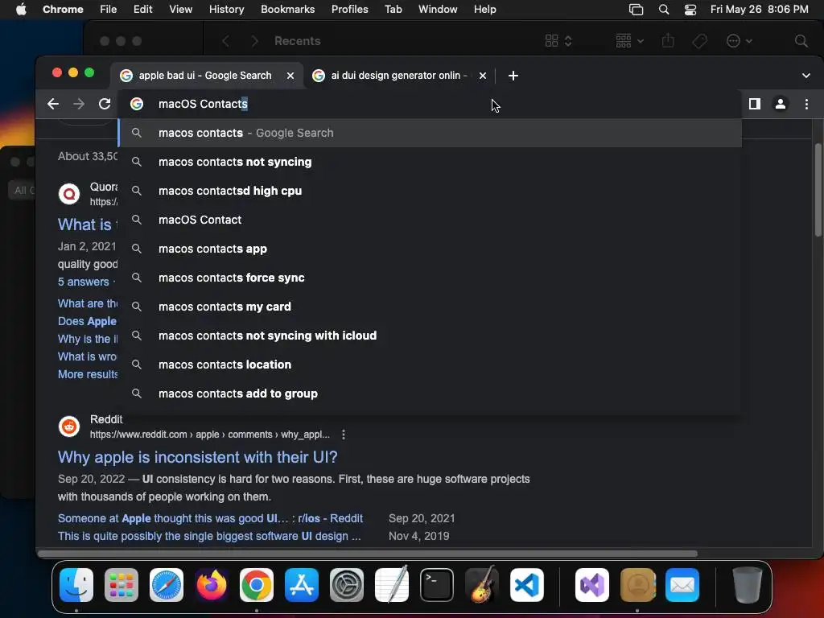
Task: Open the tab search chevron dropdown
Action: point(805,76)
